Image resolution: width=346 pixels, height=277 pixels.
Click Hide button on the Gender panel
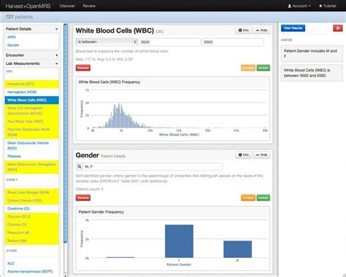tap(261, 155)
